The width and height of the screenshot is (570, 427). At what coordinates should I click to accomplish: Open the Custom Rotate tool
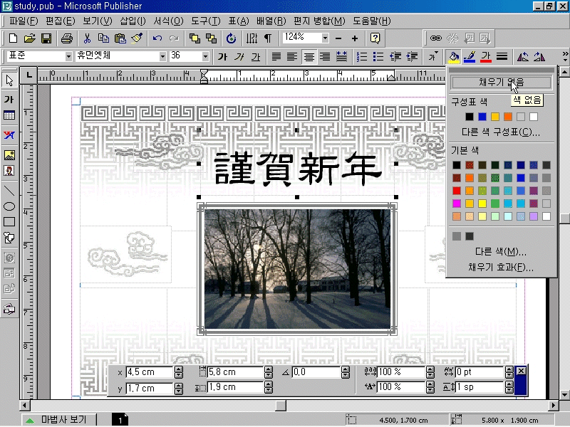(231, 38)
